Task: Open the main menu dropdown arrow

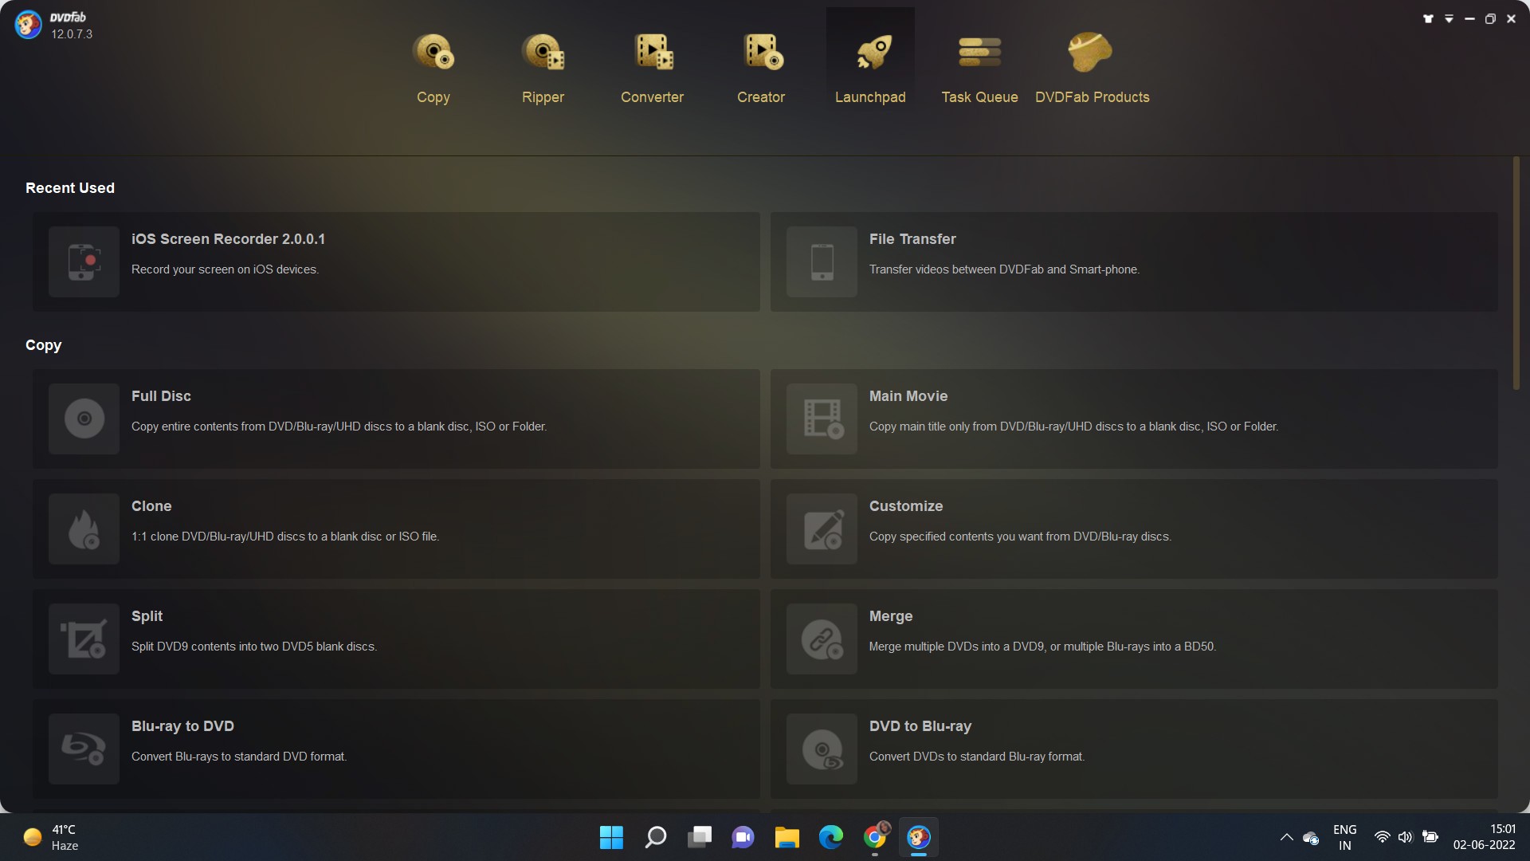Action: click(1449, 18)
